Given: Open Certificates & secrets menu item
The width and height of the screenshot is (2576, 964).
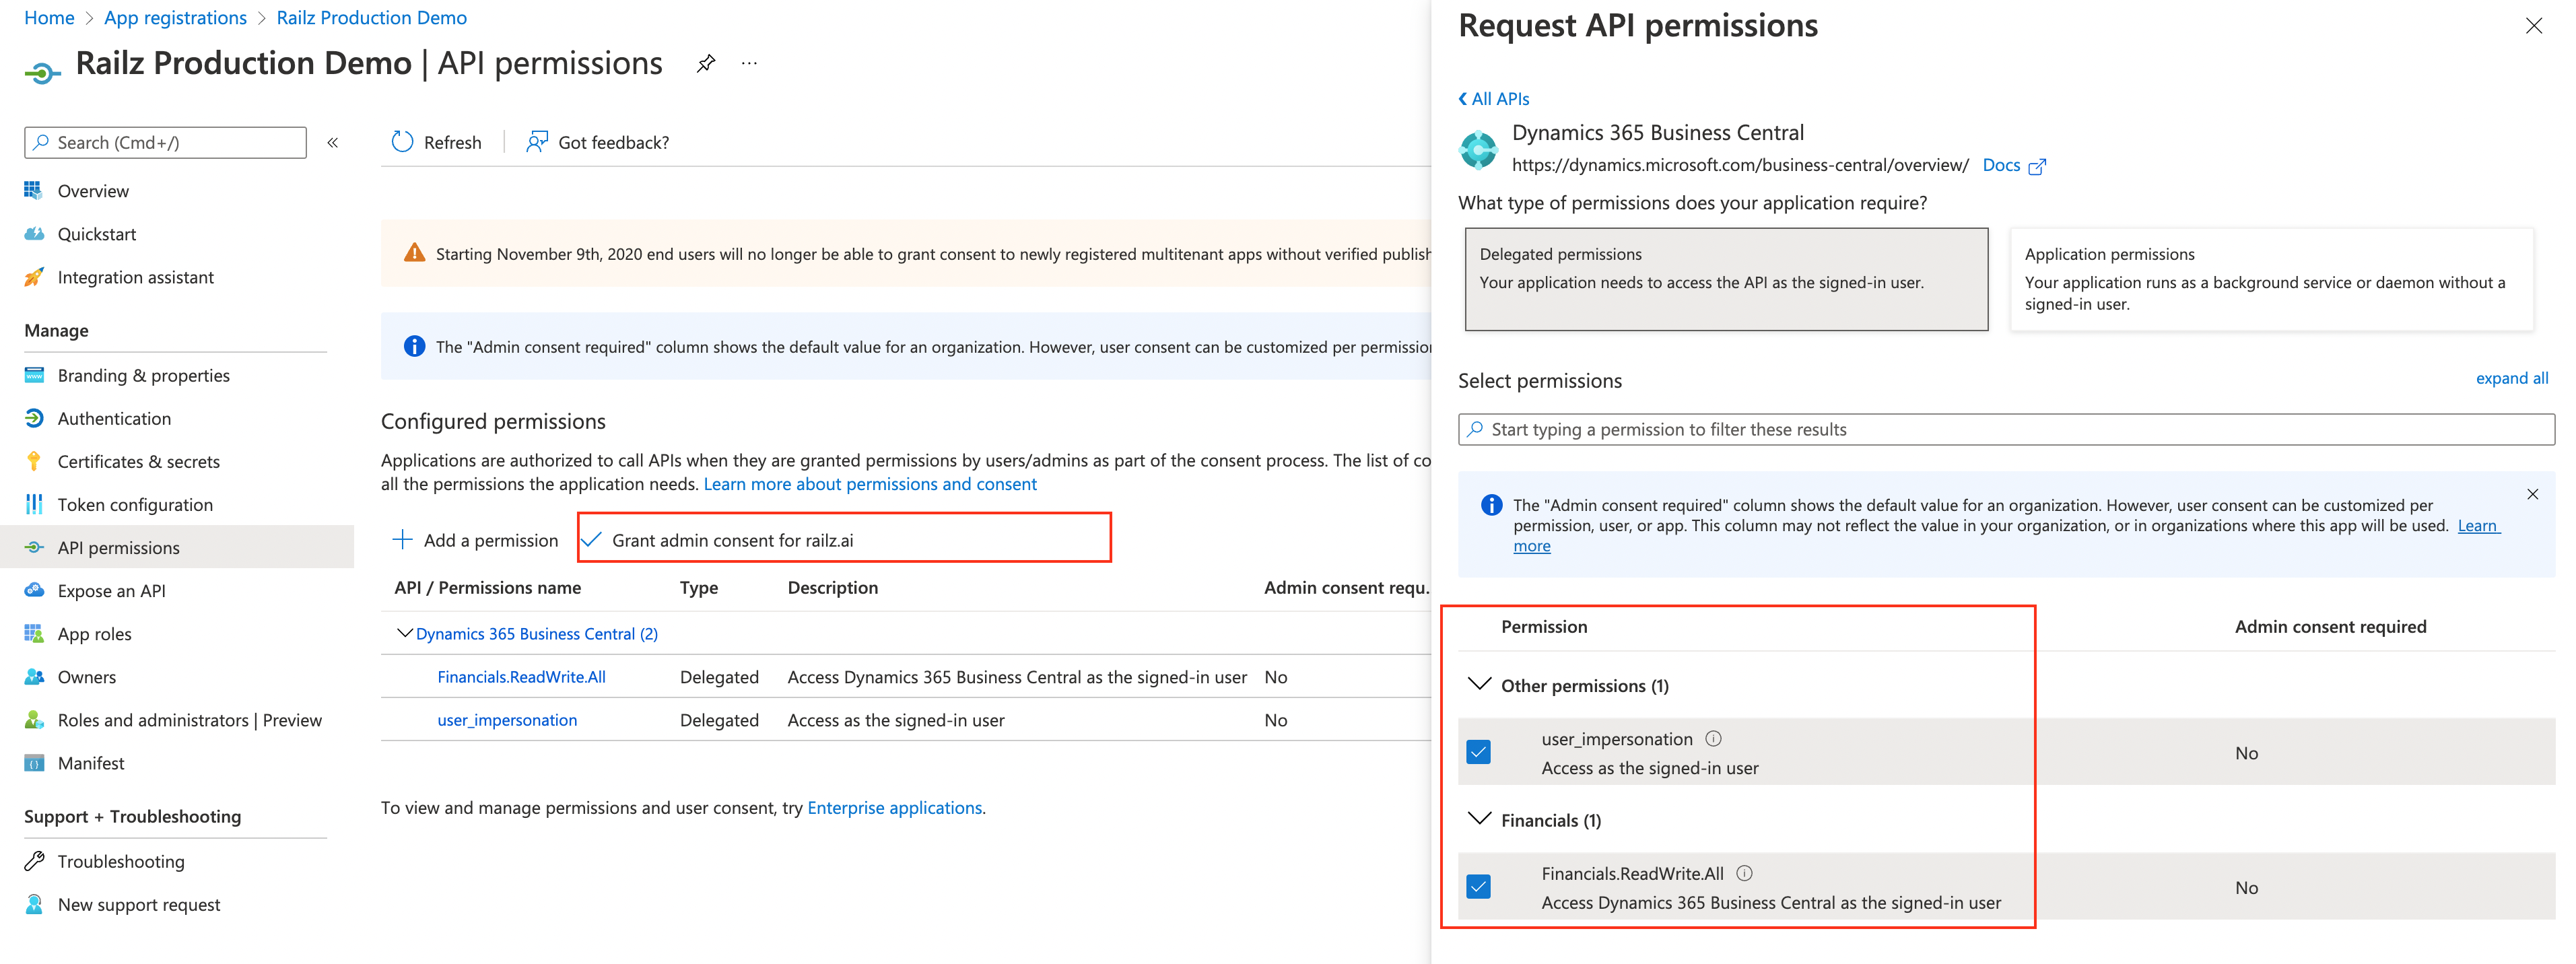Looking at the screenshot, I should pos(138,462).
